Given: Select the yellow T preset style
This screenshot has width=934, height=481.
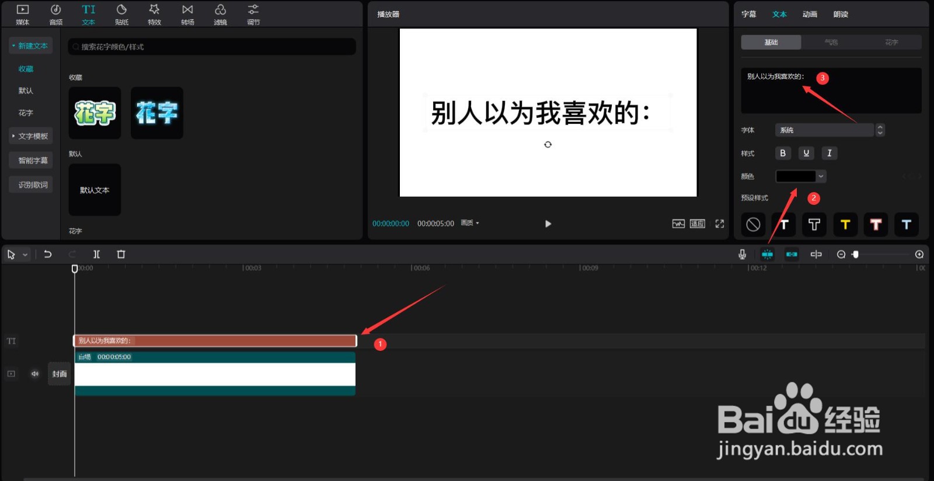Looking at the screenshot, I should 845,225.
